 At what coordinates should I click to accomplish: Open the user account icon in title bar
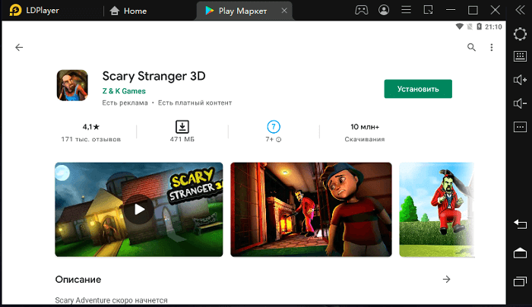384,10
